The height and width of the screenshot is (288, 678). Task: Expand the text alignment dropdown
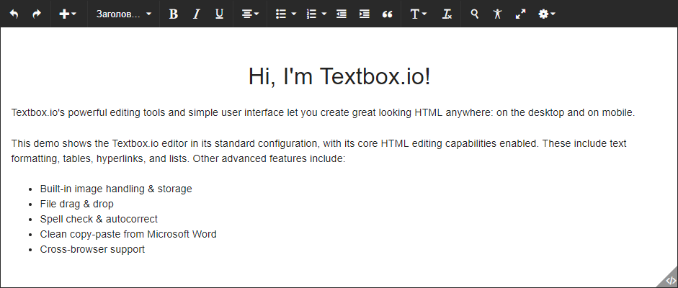(x=250, y=14)
